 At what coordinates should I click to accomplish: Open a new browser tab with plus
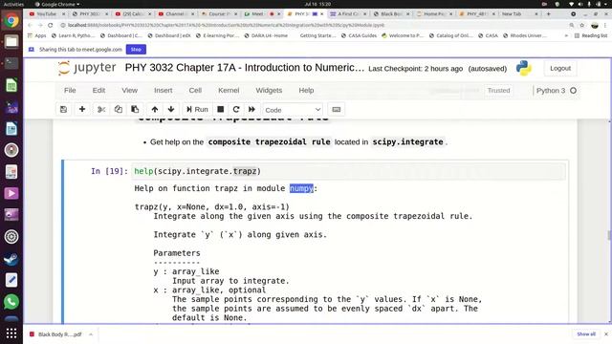click(548, 13)
